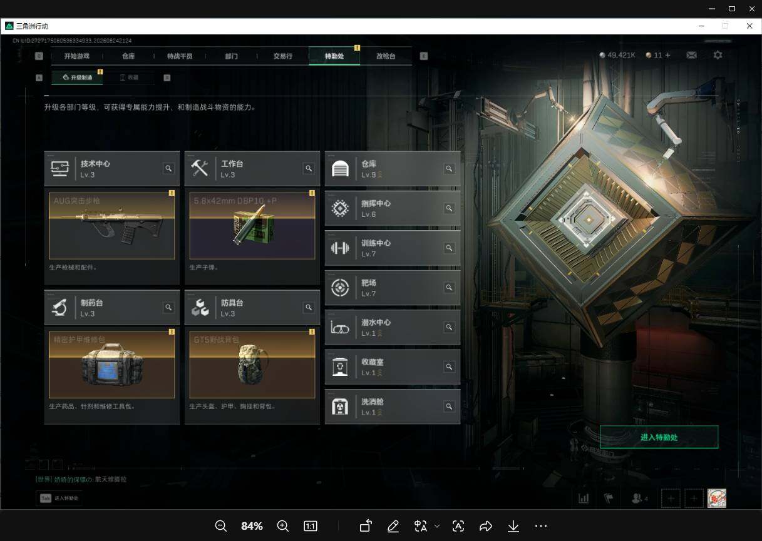Open the 收藏室 Lv.1 department row
Image resolution: width=762 pixels, height=541 pixels.
click(x=393, y=367)
